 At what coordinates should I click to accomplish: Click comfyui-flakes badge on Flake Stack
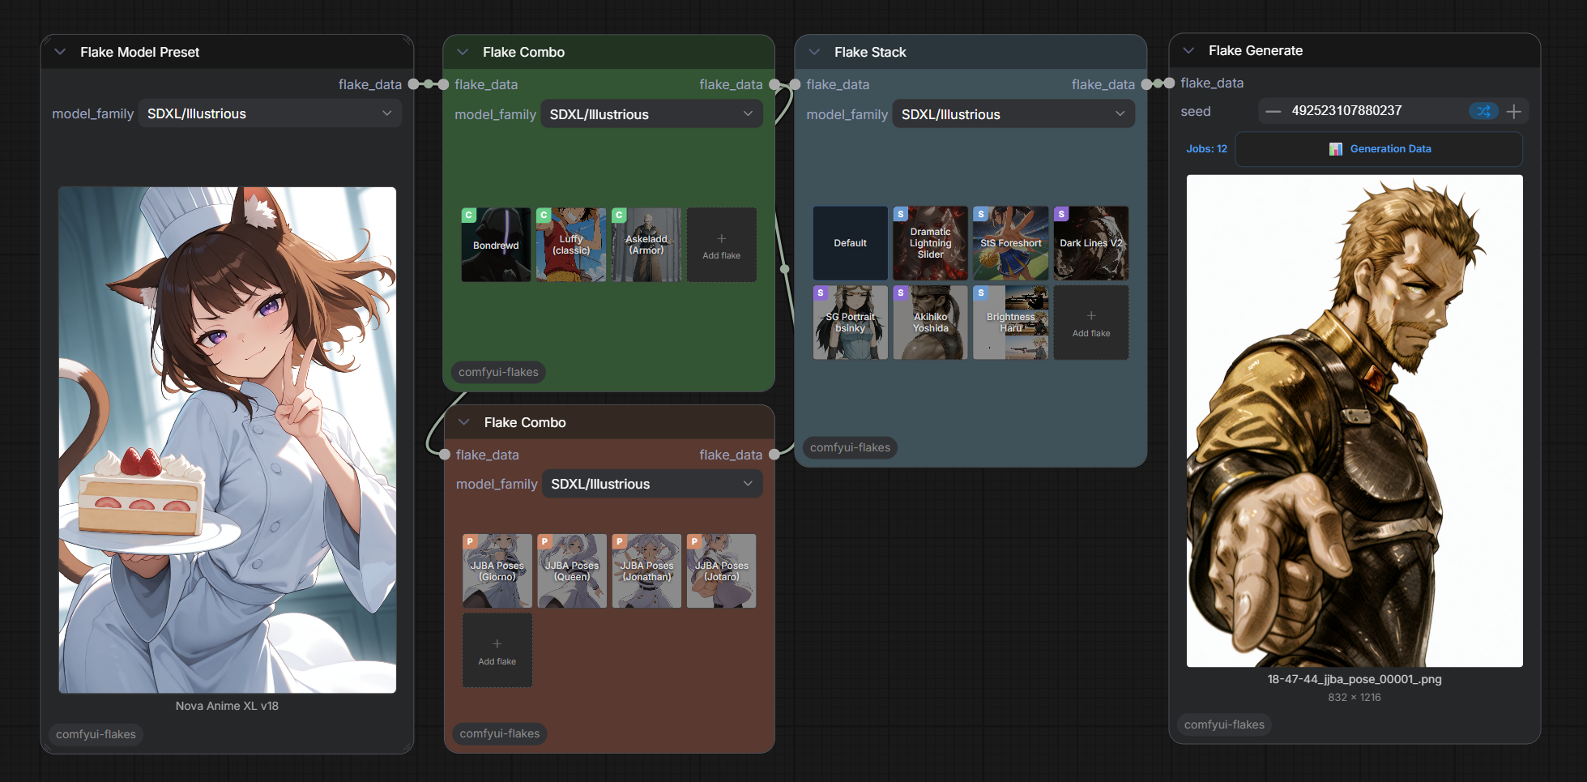point(850,447)
